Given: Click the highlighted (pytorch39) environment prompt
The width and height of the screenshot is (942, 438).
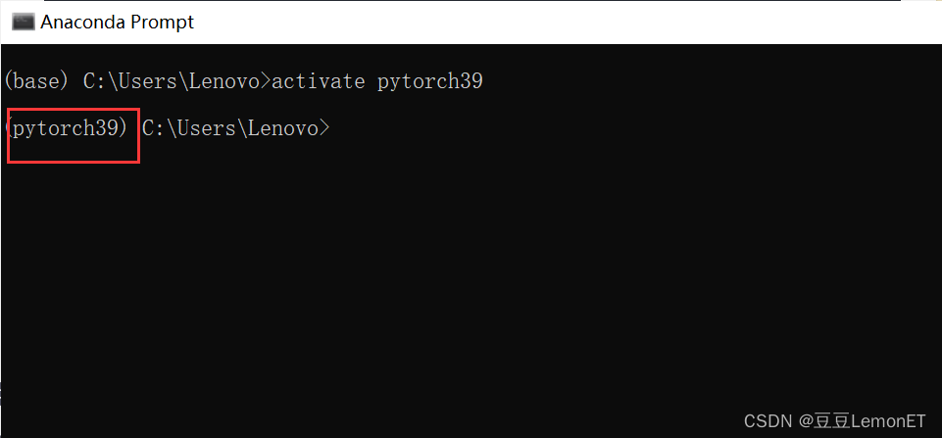Looking at the screenshot, I should pos(66,127).
